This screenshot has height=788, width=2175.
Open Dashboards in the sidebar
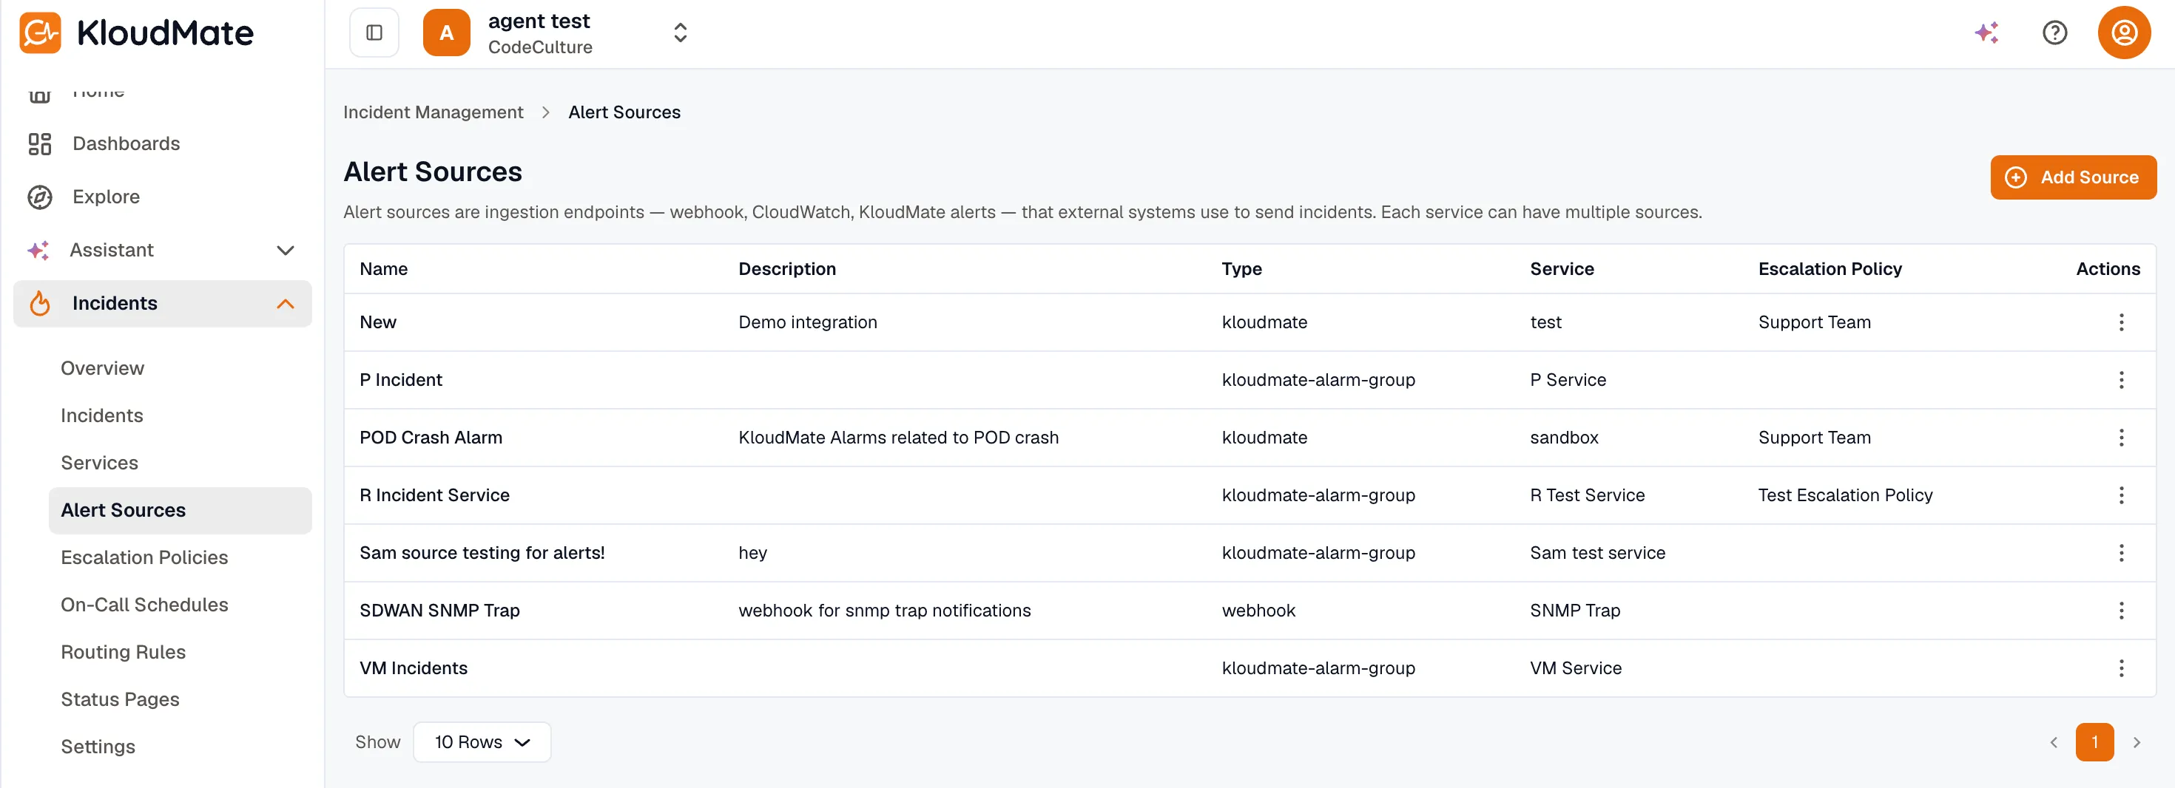pos(126,143)
